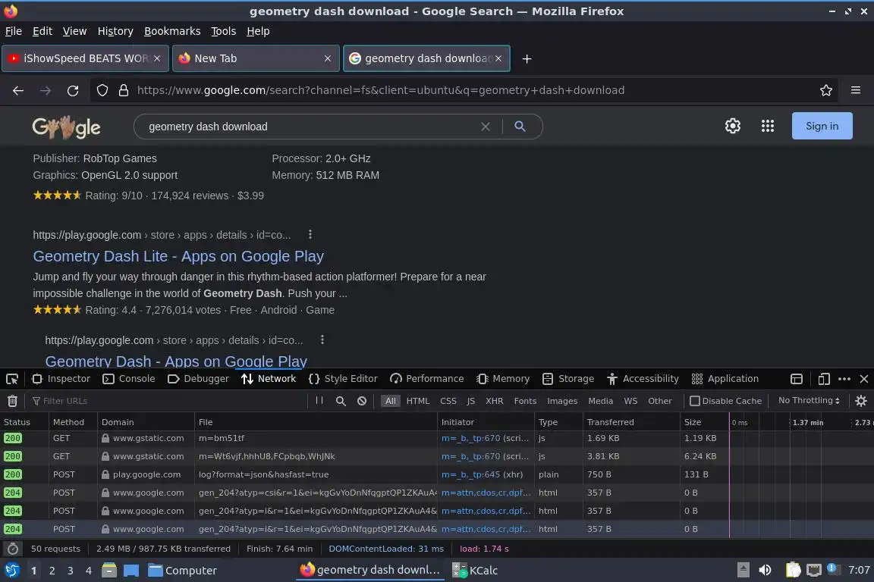Screen dimensions: 874x582
Task: Open the Storage panel
Action: click(x=568, y=379)
